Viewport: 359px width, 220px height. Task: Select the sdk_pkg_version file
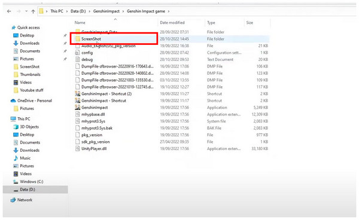pos(93,142)
